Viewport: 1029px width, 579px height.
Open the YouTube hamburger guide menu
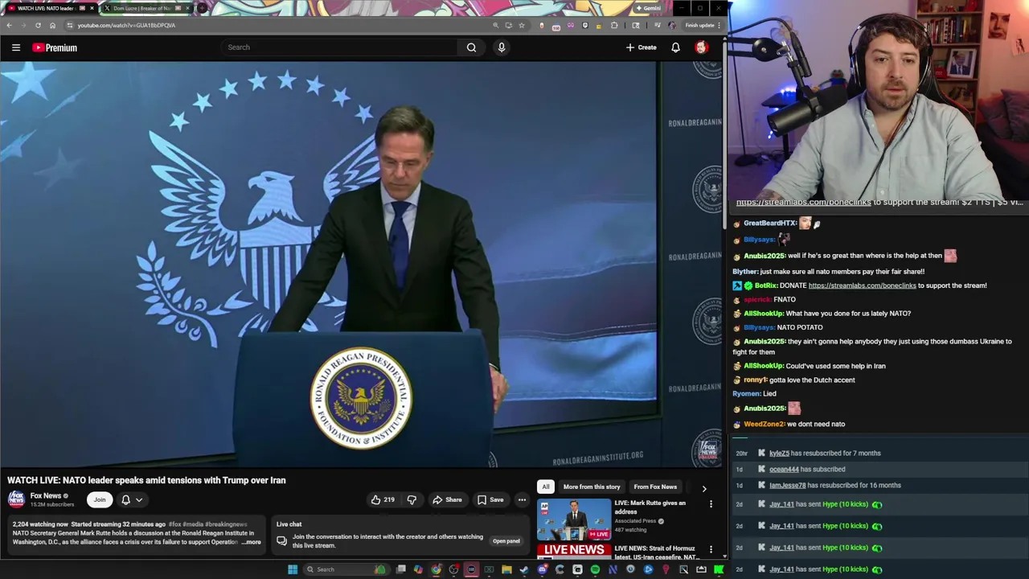pos(15,47)
